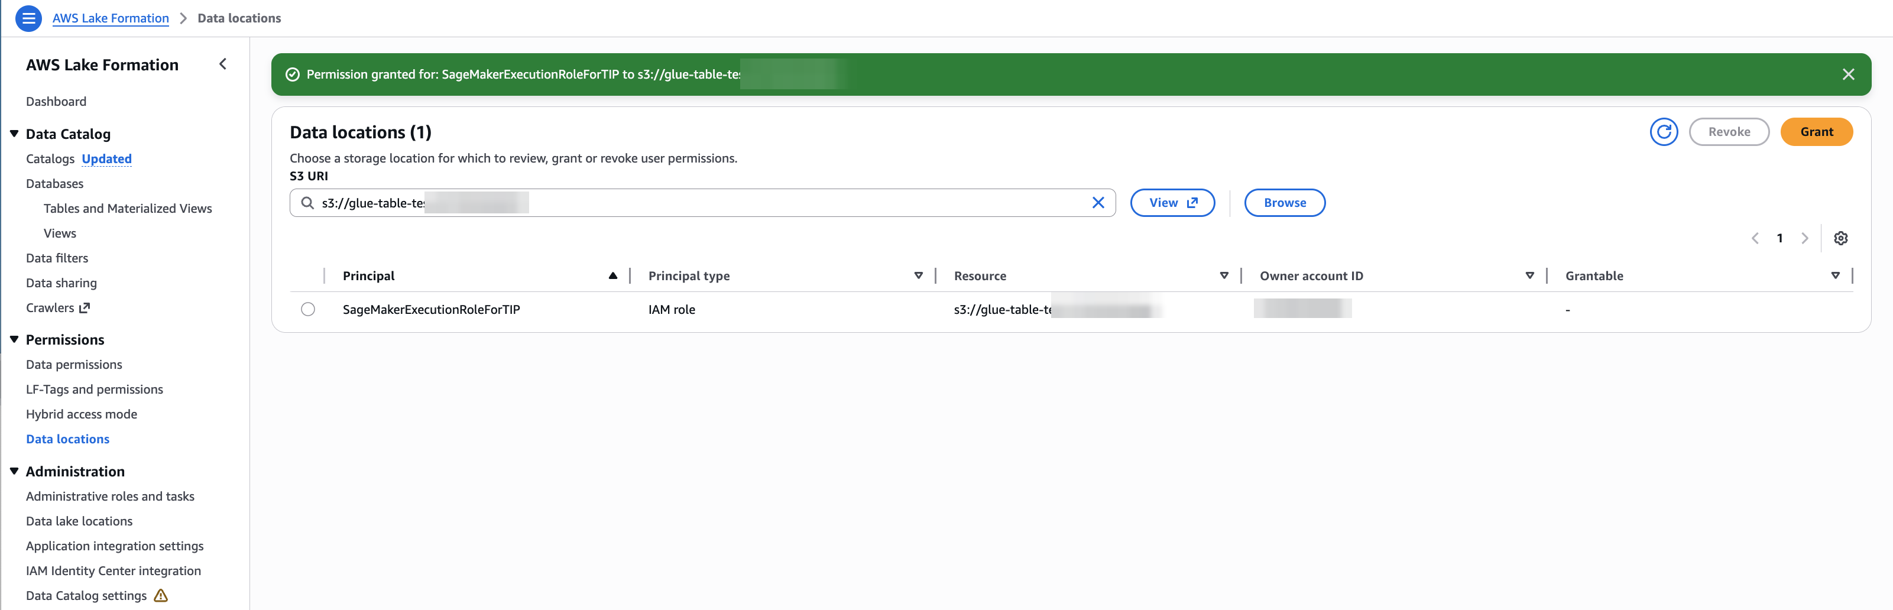Click the Browse button
Viewport: 1893px width, 610px height.
pos(1285,203)
